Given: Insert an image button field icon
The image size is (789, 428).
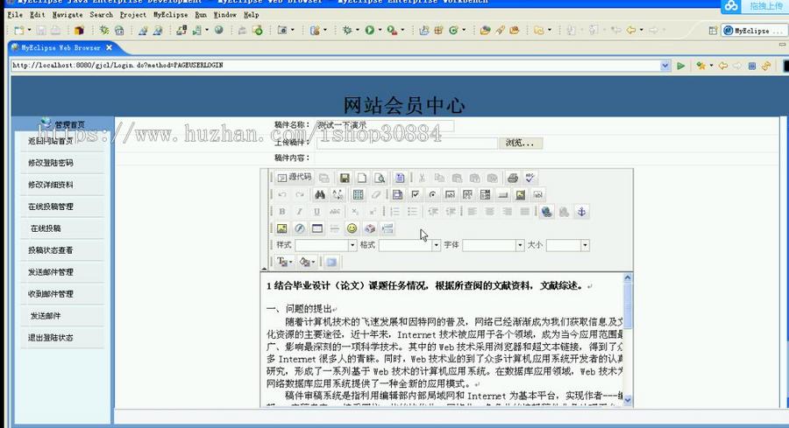Looking at the screenshot, I should [520, 194].
